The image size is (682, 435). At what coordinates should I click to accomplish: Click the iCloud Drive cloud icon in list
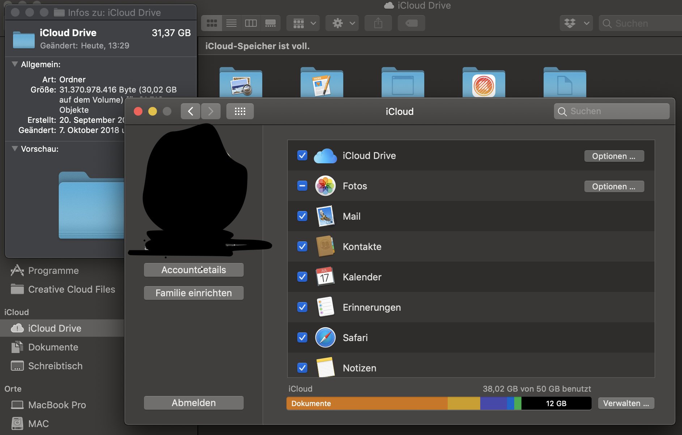325,156
